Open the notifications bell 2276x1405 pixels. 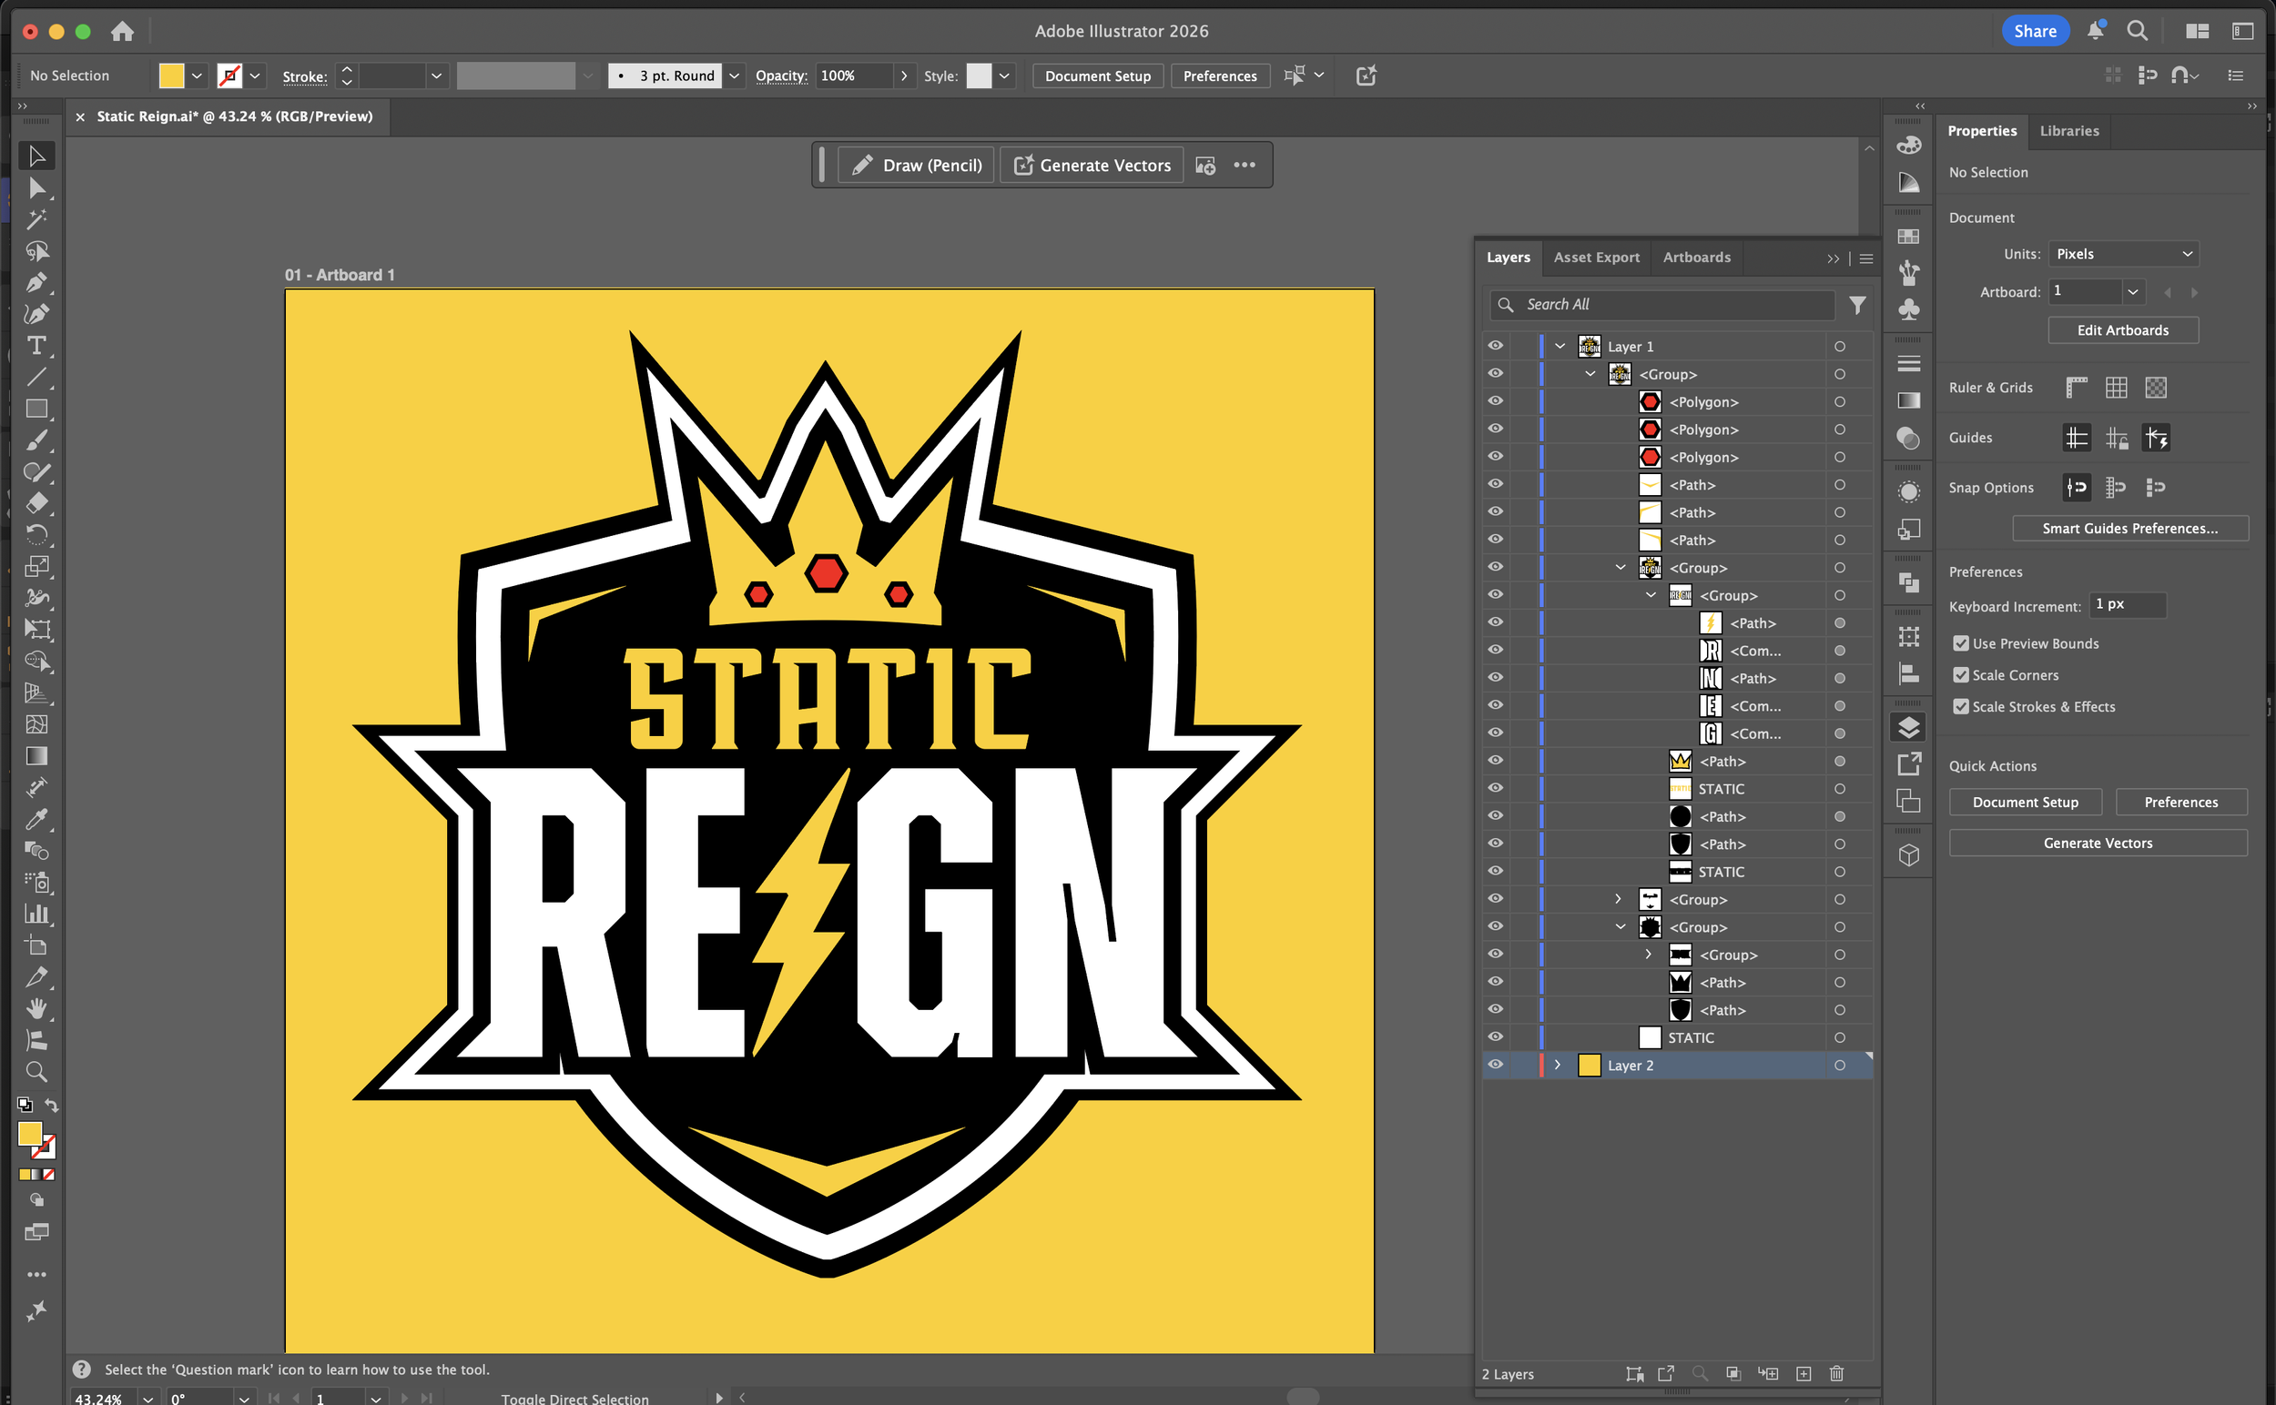point(2096,31)
